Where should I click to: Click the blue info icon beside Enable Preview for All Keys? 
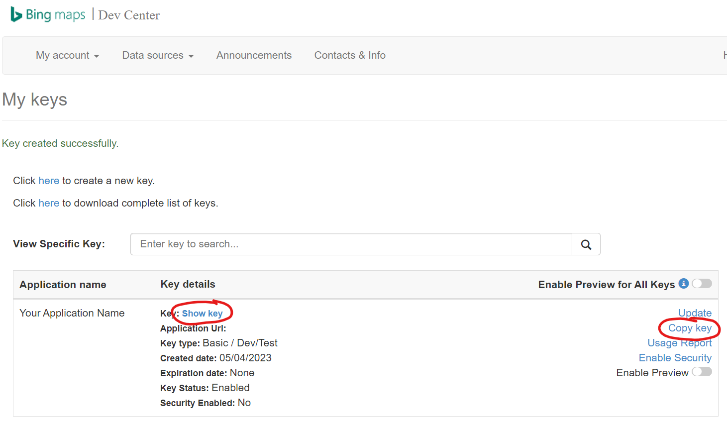pyautogui.click(x=683, y=284)
